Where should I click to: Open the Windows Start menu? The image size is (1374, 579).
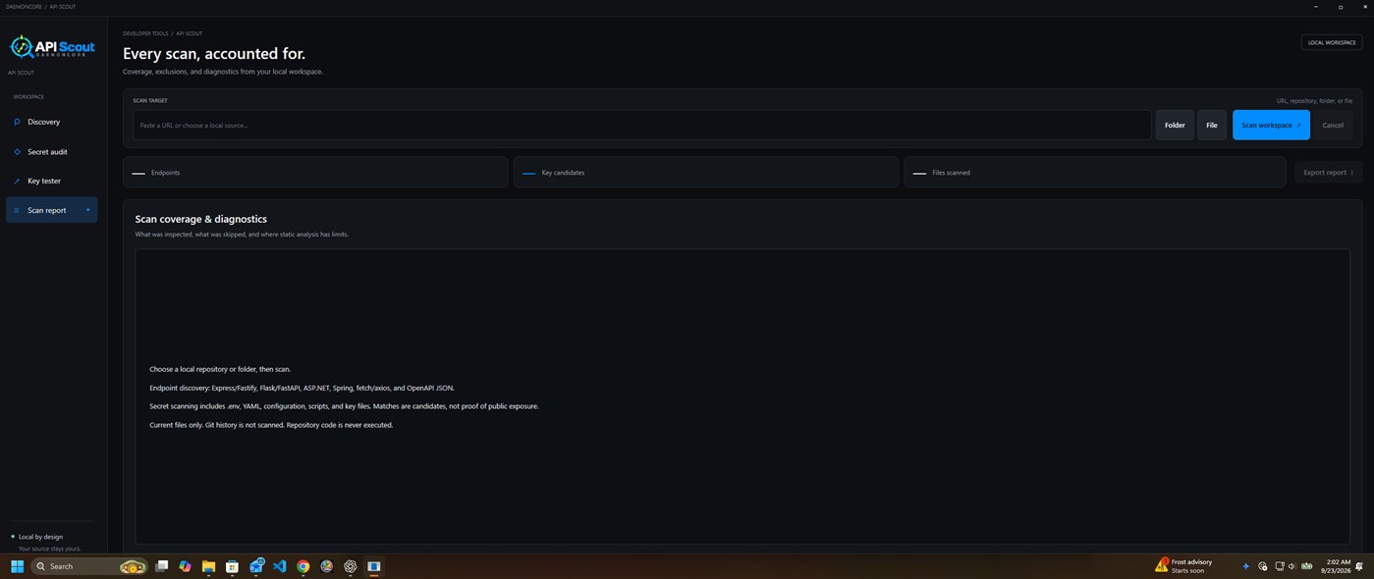(x=17, y=566)
